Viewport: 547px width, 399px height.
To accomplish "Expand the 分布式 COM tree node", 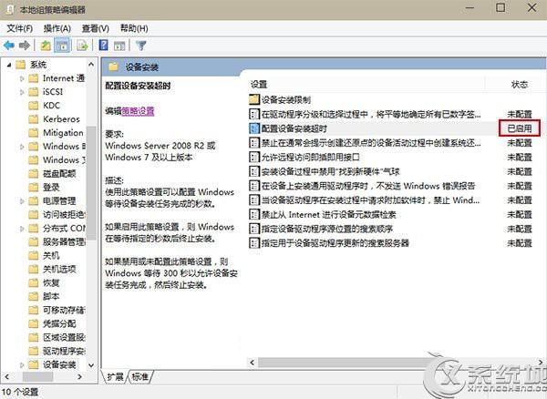I will point(22,229).
